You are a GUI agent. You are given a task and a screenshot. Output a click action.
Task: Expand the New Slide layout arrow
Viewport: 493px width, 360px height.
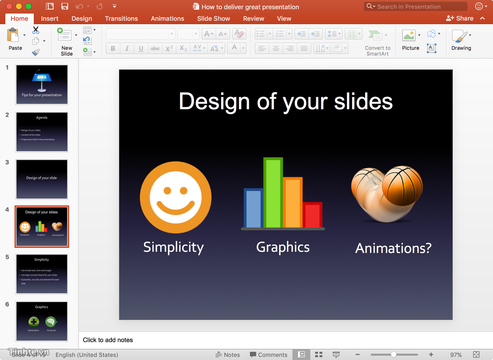pos(76,35)
